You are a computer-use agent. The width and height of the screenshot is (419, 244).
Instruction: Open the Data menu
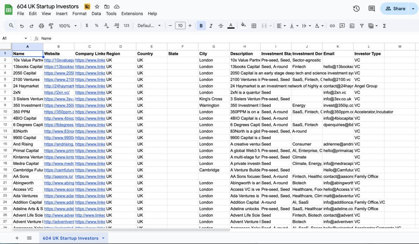click(x=96, y=14)
